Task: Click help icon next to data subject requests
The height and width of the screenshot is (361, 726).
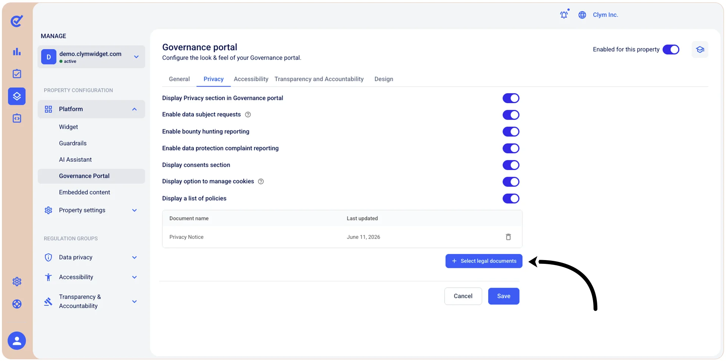Action: (248, 115)
